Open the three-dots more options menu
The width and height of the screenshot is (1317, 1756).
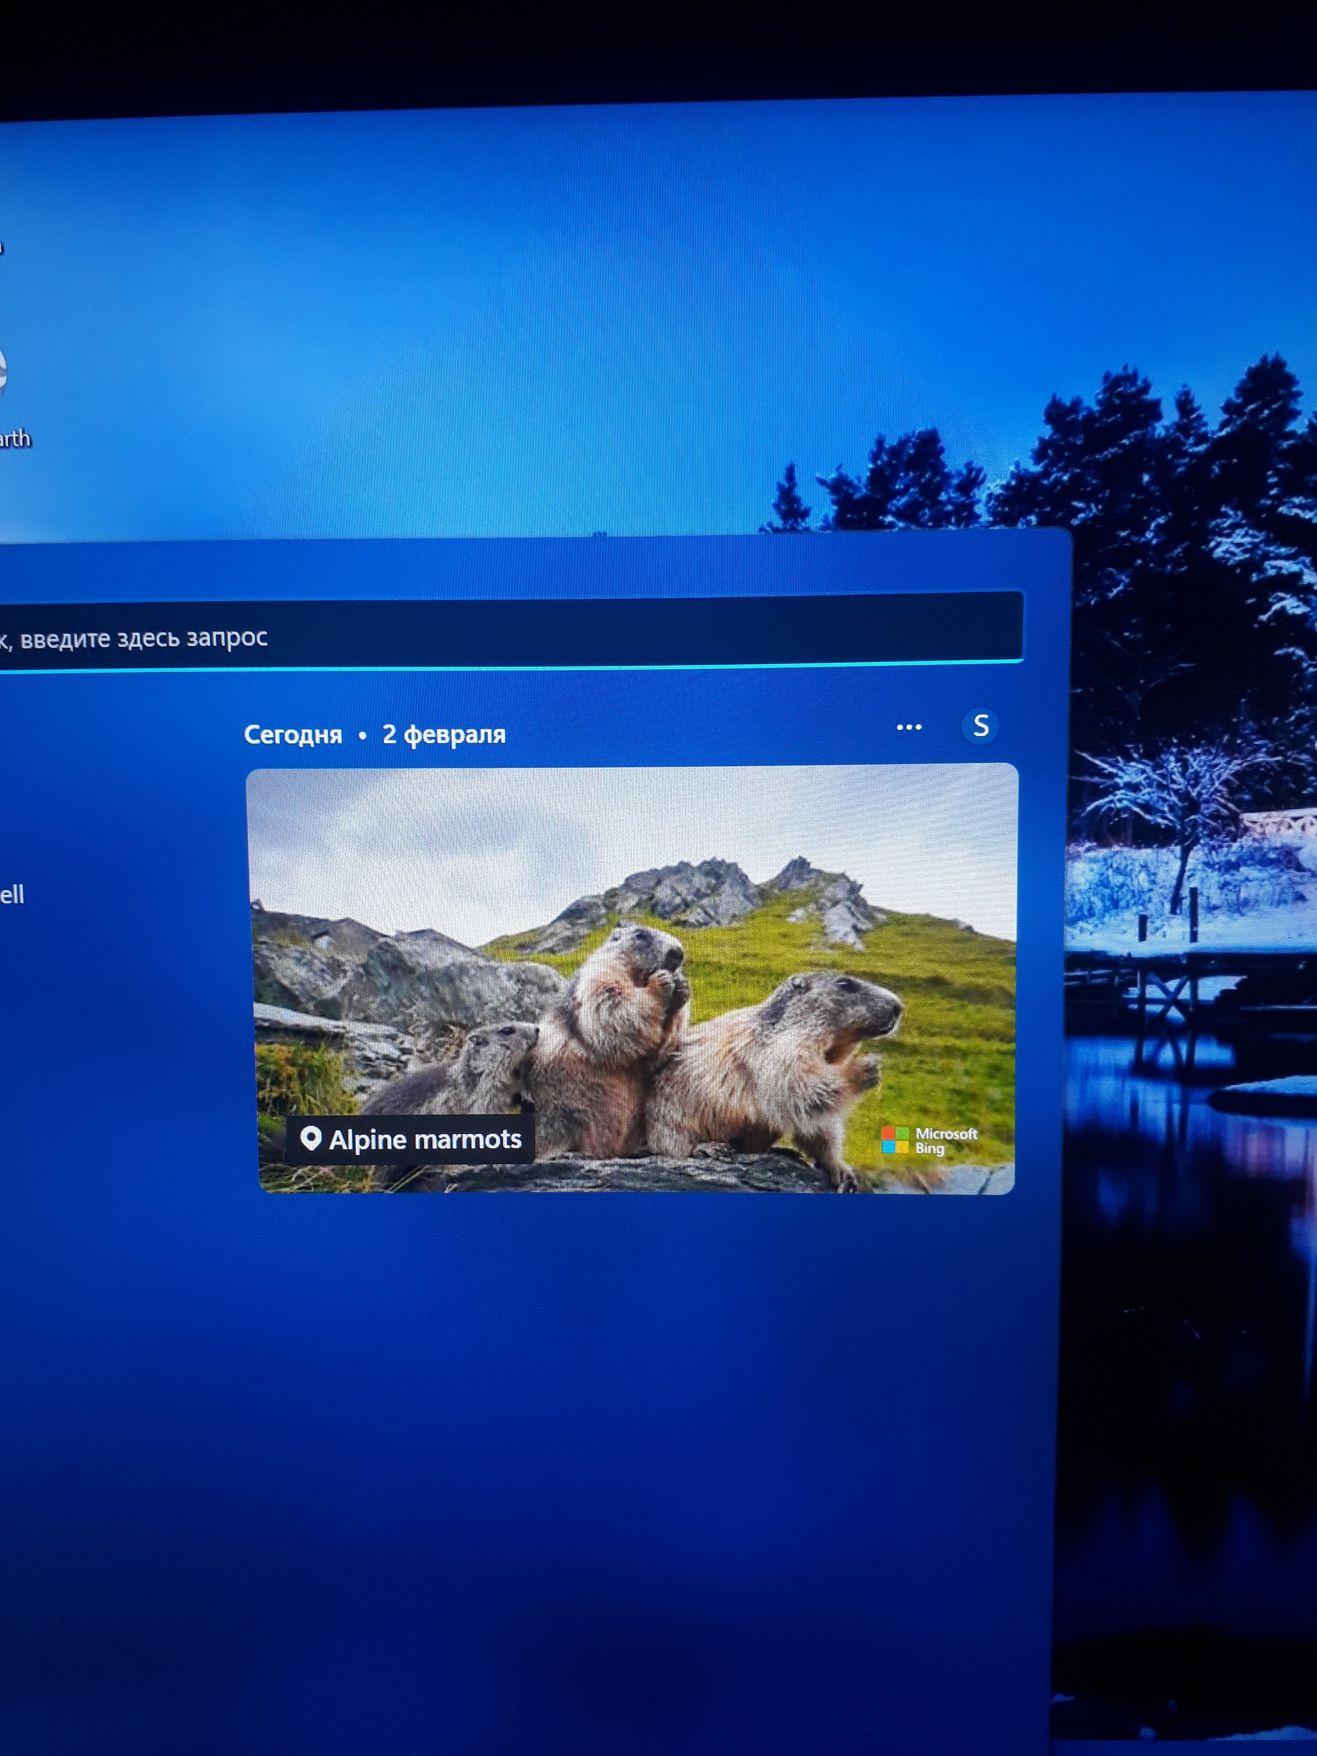pyautogui.click(x=908, y=727)
